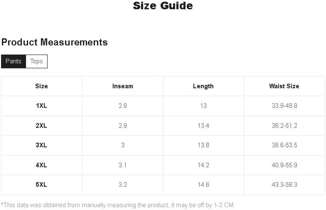This screenshot has height=210, width=326.
Task: Click the Inseam column header
Action: [123, 86]
